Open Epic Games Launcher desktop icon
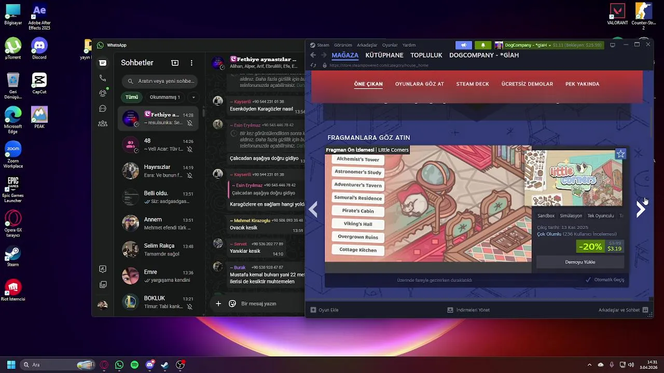 tap(13, 188)
